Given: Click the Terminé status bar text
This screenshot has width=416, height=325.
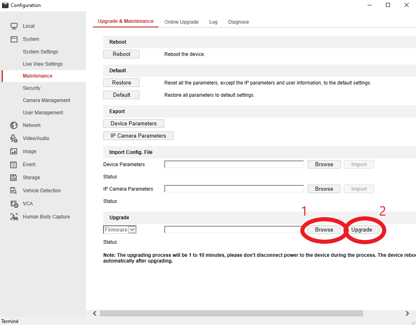Looking at the screenshot, I should point(10,321).
